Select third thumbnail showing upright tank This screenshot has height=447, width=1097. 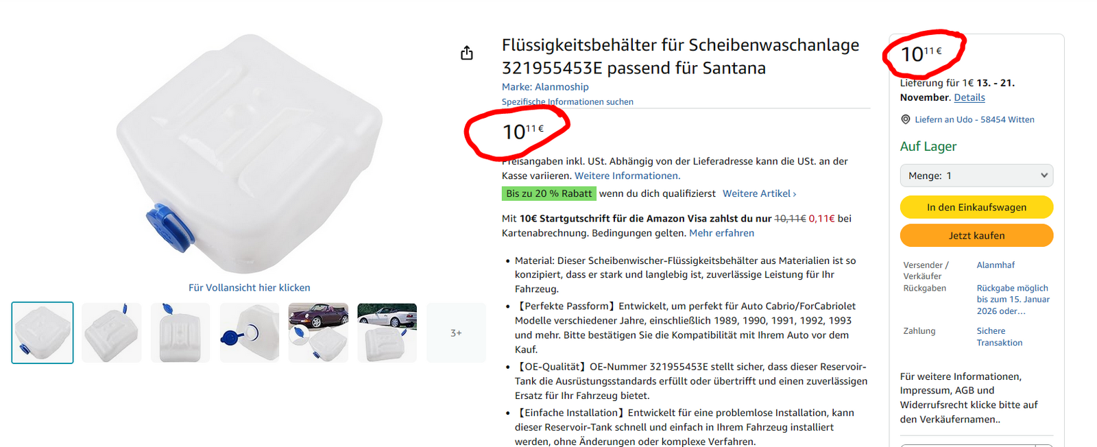click(180, 333)
